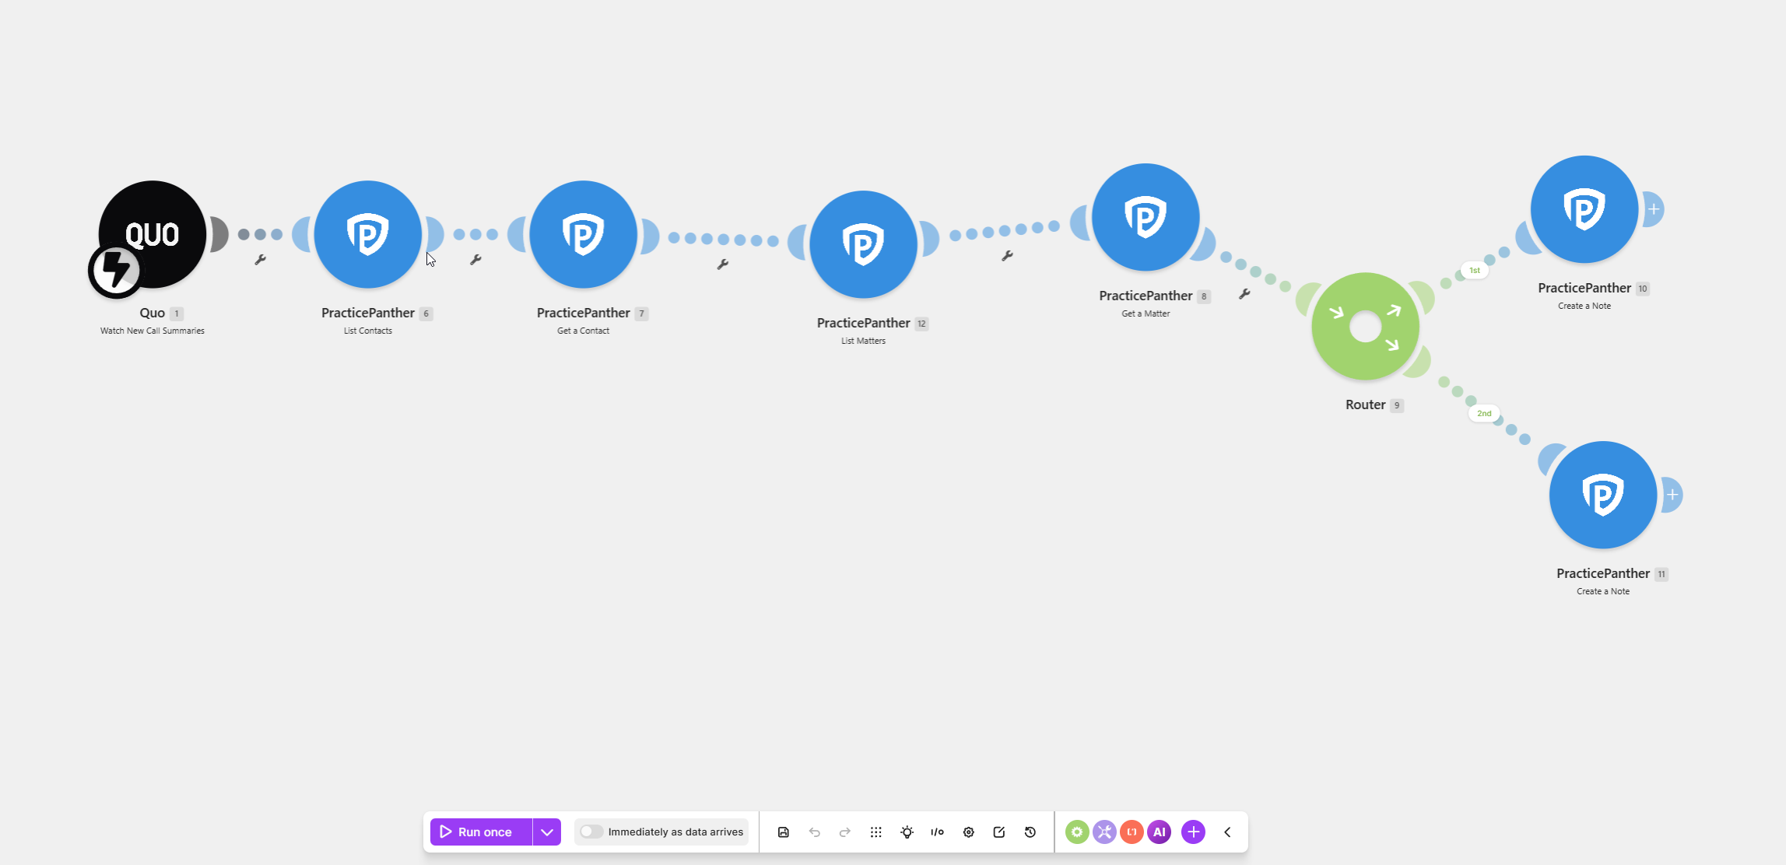Open PracticePanther Get a Contact module

pyautogui.click(x=584, y=234)
